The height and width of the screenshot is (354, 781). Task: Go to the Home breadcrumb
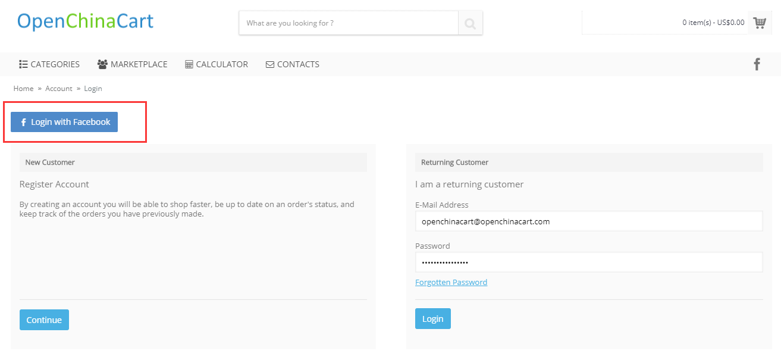[23, 88]
